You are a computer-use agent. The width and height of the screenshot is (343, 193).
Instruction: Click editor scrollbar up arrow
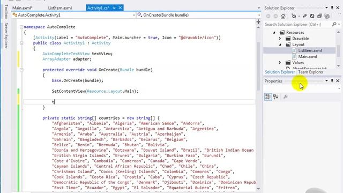point(258,28)
